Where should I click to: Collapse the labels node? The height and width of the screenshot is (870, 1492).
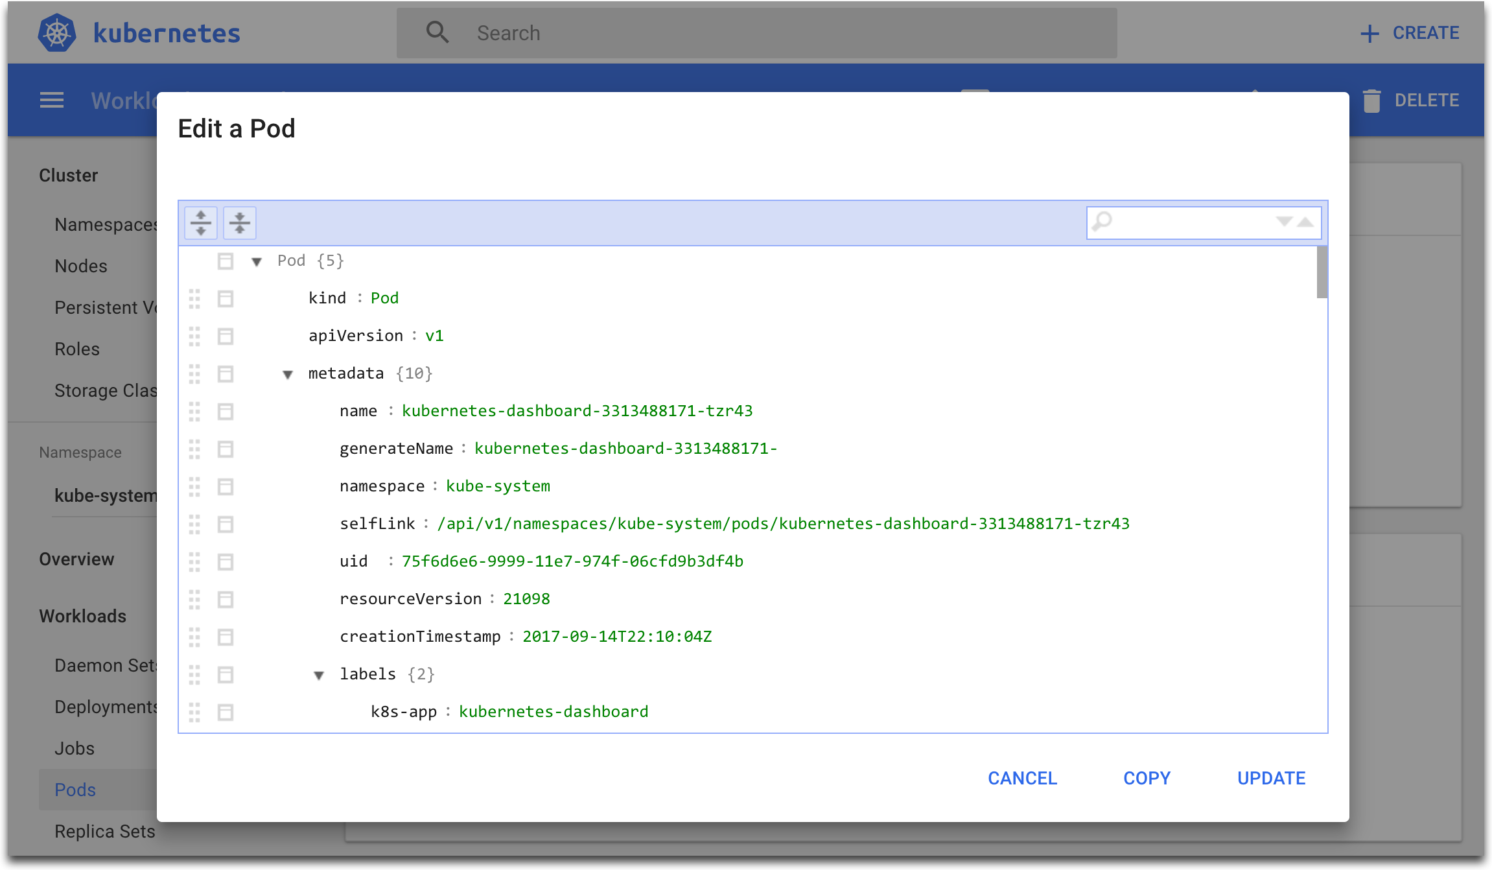click(319, 676)
